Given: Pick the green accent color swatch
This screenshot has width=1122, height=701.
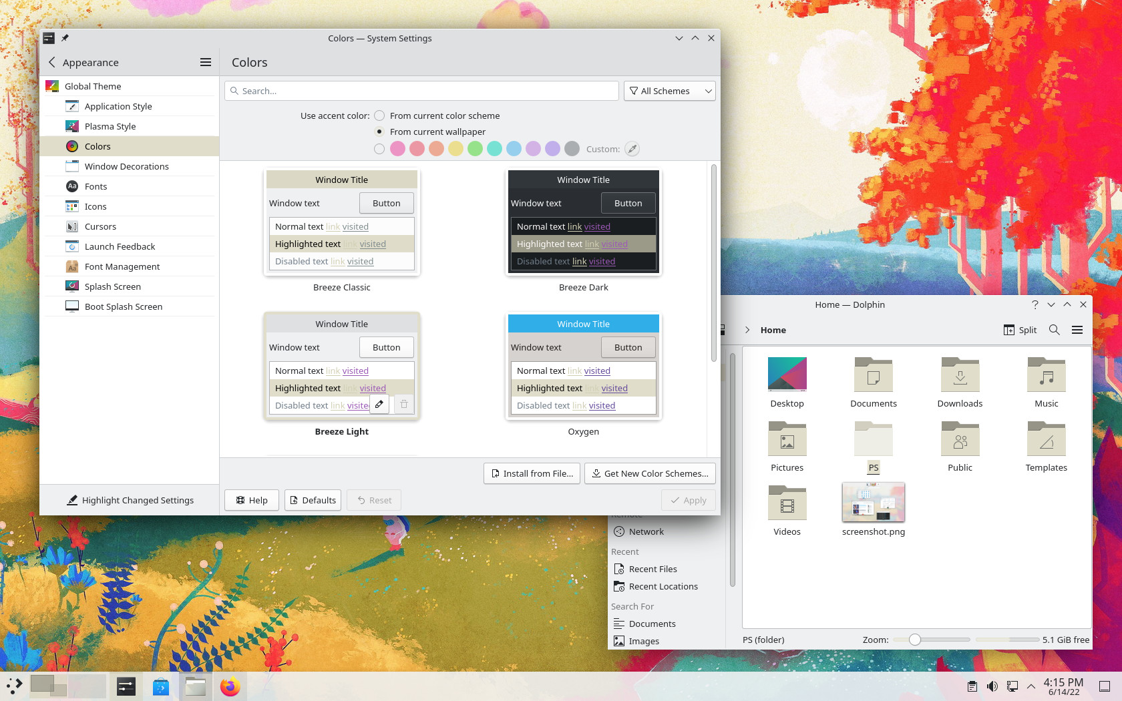Looking at the screenshot, I should click(475, 149).
